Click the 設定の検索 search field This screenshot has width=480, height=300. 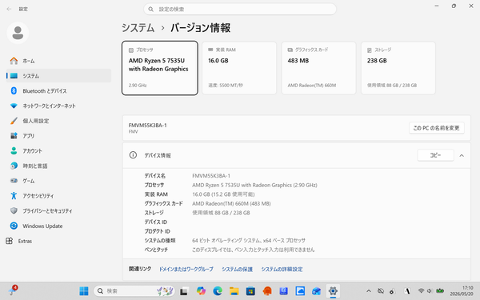click(x=240, y=9)
